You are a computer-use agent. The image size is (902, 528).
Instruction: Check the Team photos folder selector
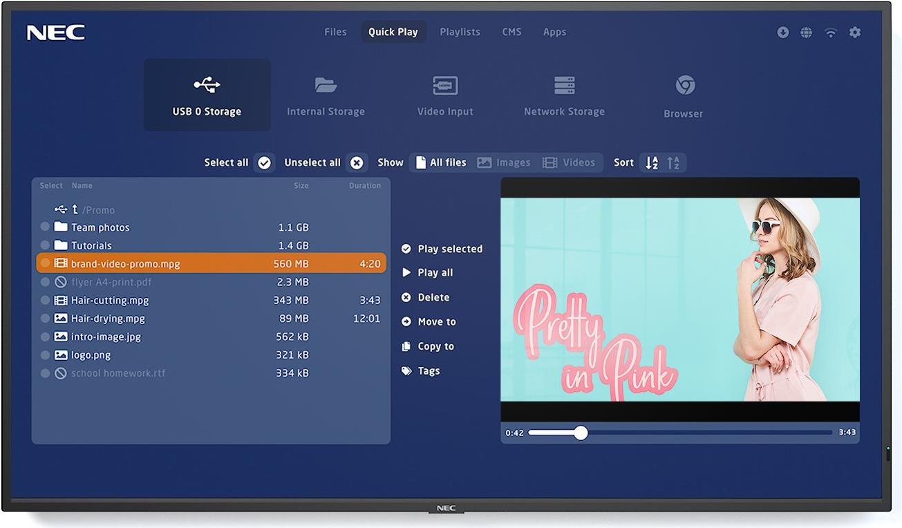(45, 227)
